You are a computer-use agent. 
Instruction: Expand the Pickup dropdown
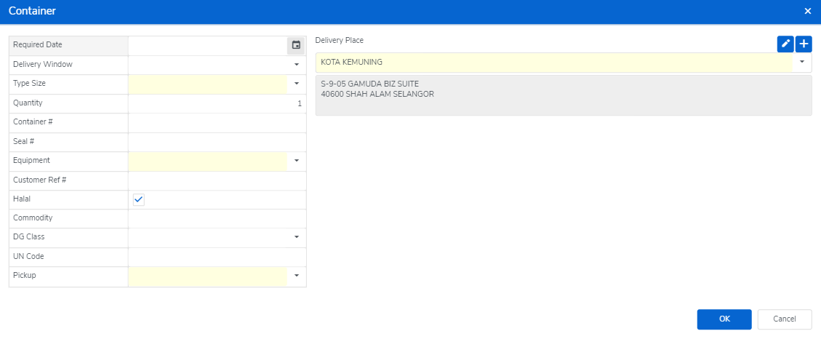296,276
